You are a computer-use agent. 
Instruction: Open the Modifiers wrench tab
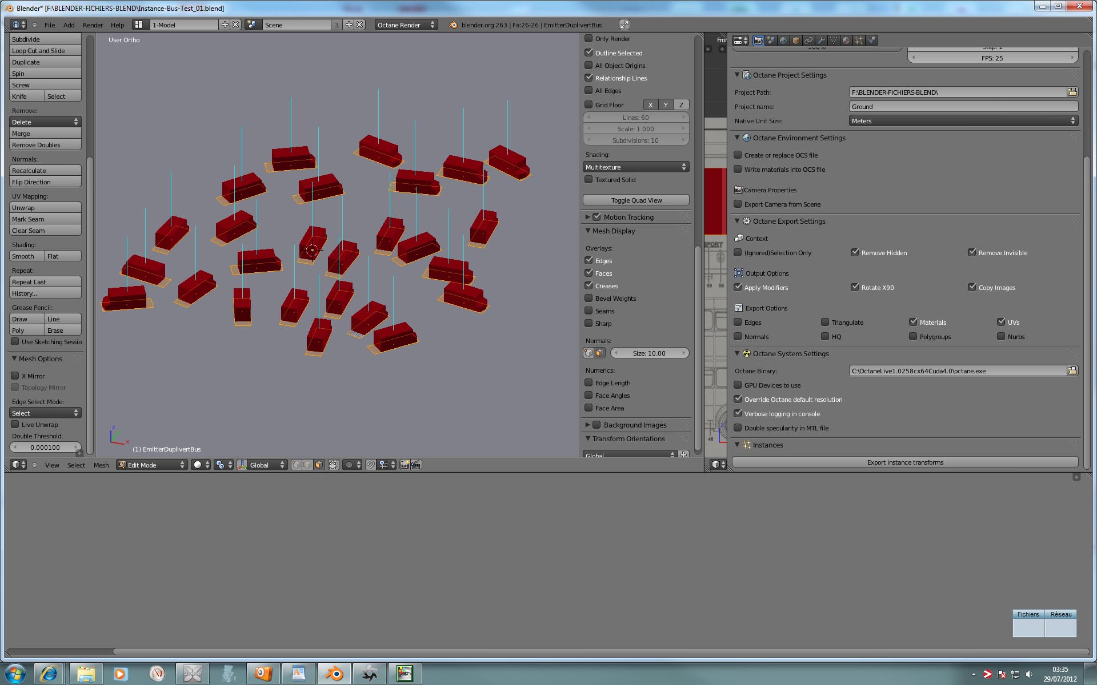click(x=821, y=41)
